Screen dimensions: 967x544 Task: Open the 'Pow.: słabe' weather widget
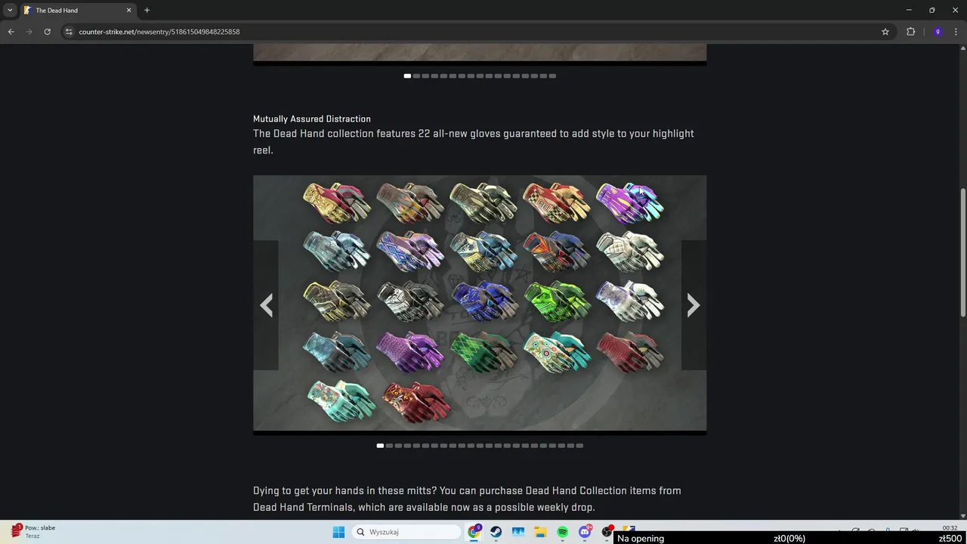point(33,531)
